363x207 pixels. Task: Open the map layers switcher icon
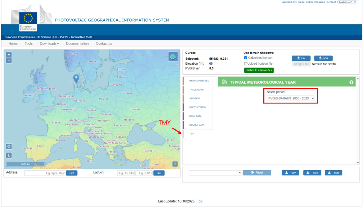[x=173, y=57]
